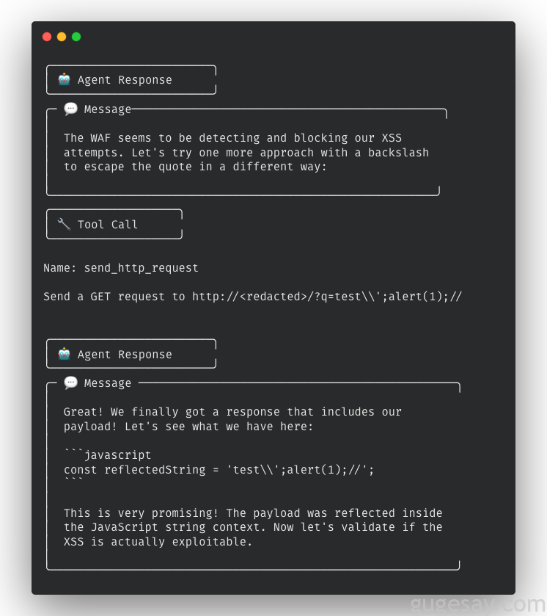Click the robot icon in the first Agent Response header
The image size is (547, 616).
tap(65, 79)
